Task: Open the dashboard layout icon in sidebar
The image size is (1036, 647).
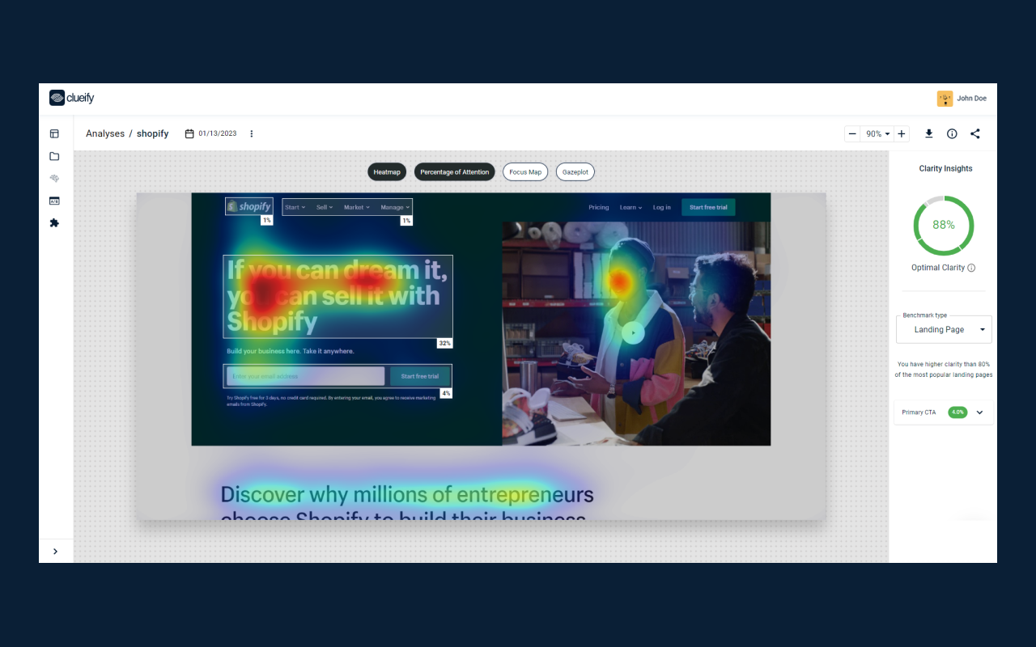Action: [x=54, y=133]
